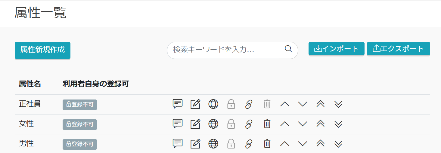Click the link chain icon for 正社員
The height and width of the screenshot is (153, 441).
[x=249, y=104]
